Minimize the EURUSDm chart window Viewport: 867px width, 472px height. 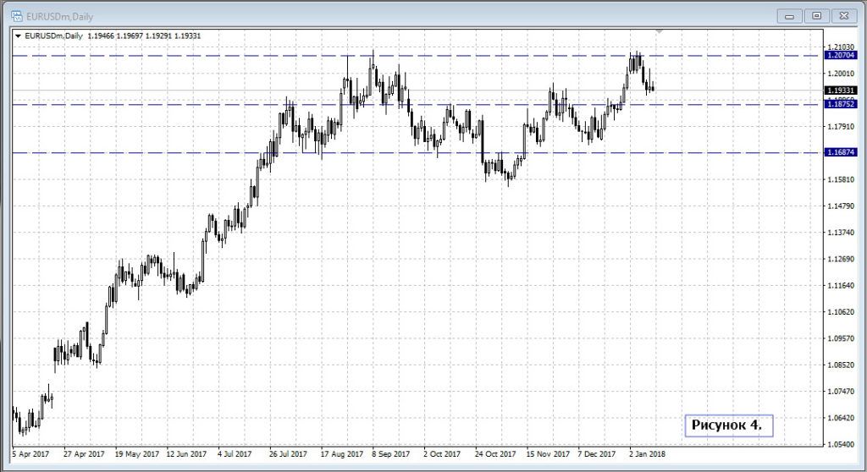point(789,15)
